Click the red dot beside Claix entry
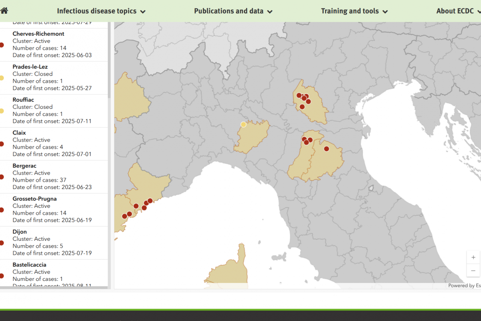The image size is (481, 321). [2, 144]
